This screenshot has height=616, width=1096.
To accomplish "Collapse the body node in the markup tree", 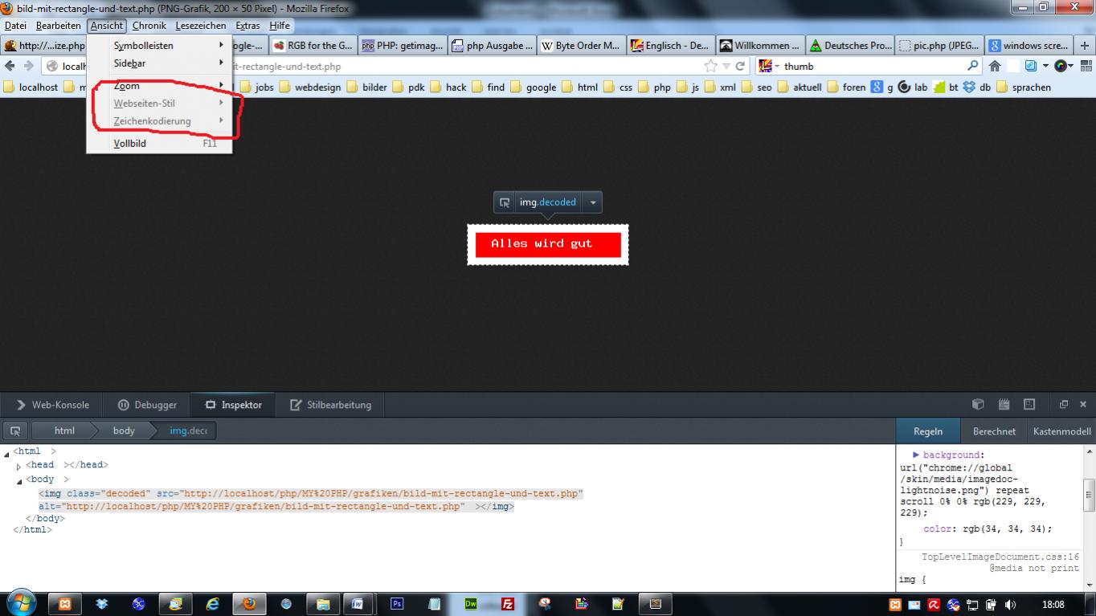I will [18, 480].
